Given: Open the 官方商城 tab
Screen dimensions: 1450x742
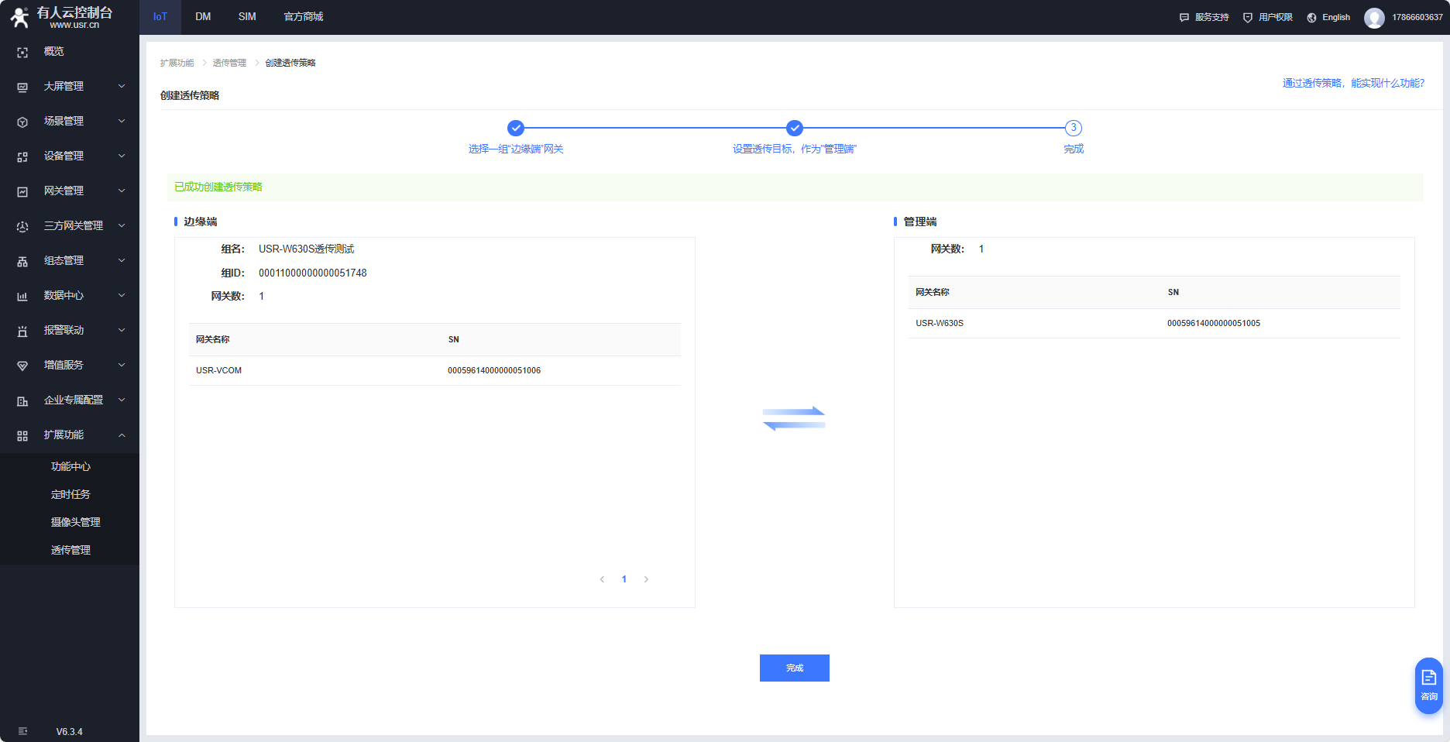Looking at the screenshot, I should [303, 17].
